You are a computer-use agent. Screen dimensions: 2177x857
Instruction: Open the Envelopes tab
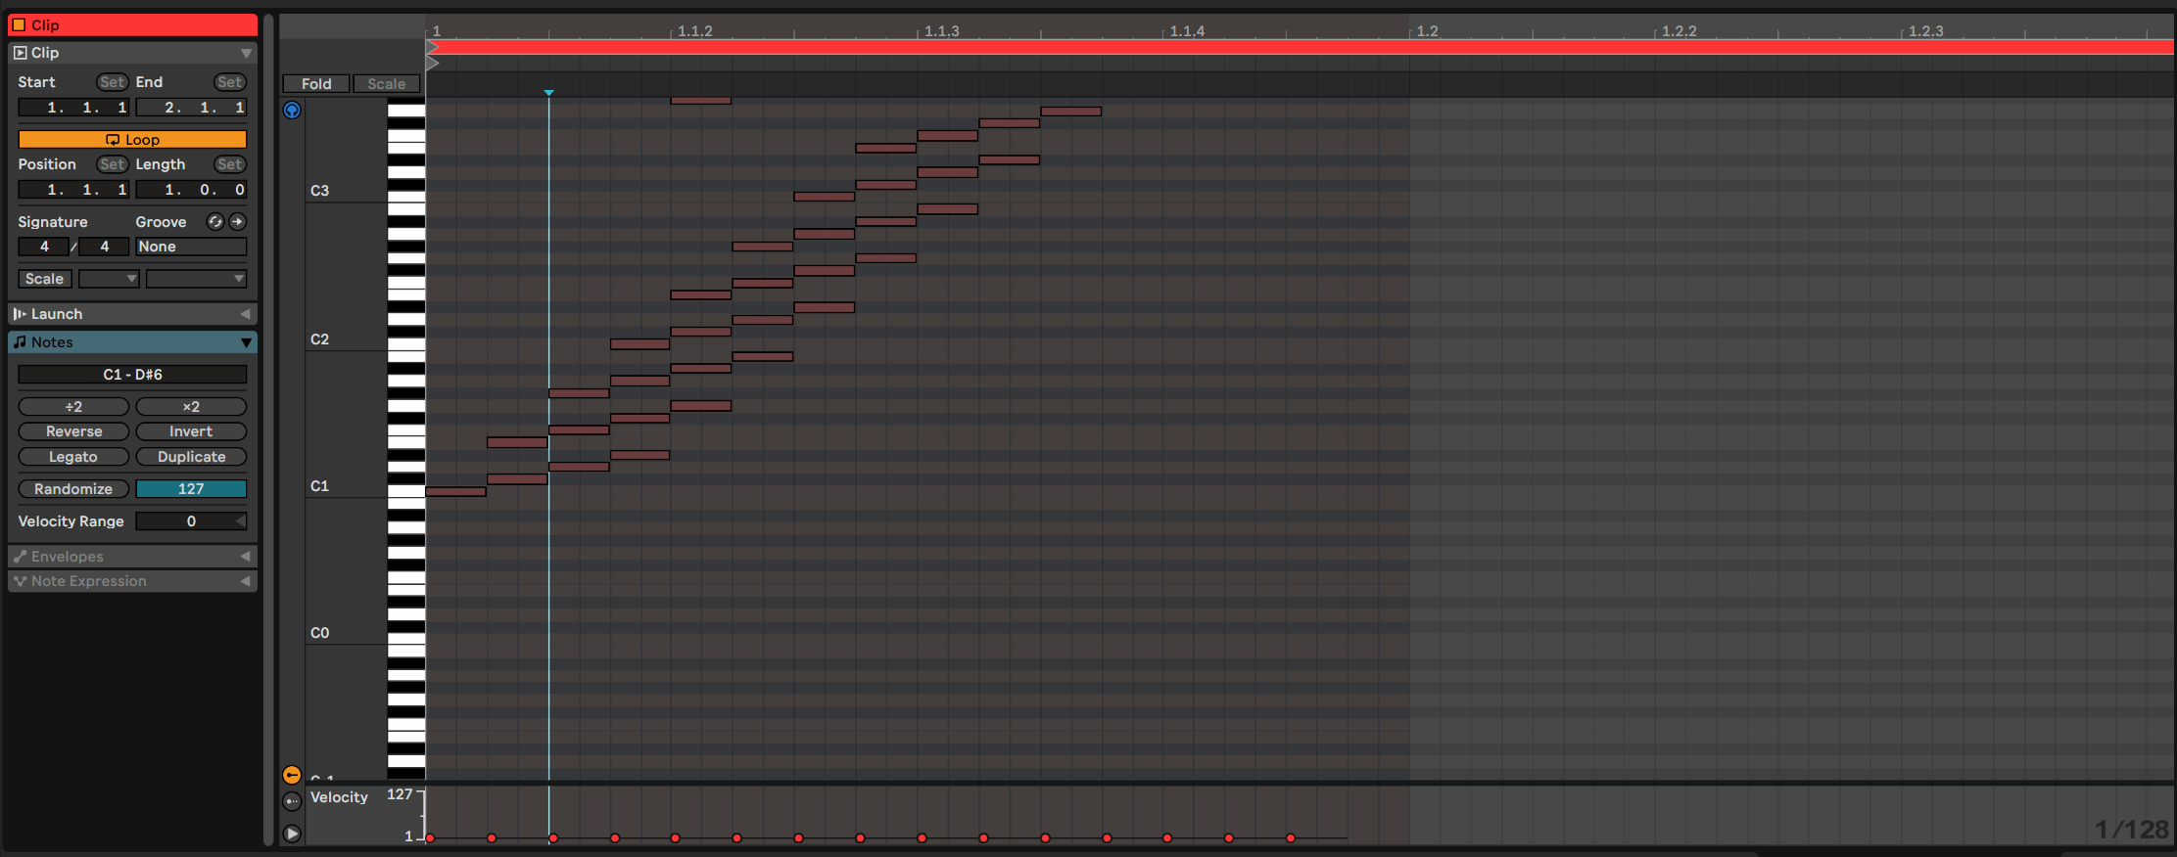tap(132, 557)
